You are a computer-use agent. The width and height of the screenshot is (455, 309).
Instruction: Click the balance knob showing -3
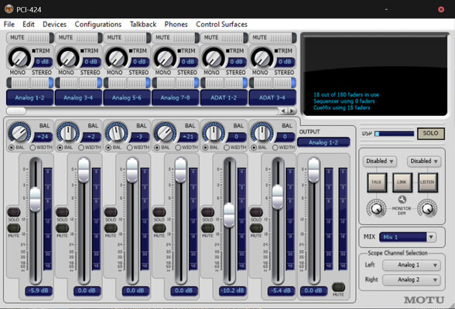point(116,132)
